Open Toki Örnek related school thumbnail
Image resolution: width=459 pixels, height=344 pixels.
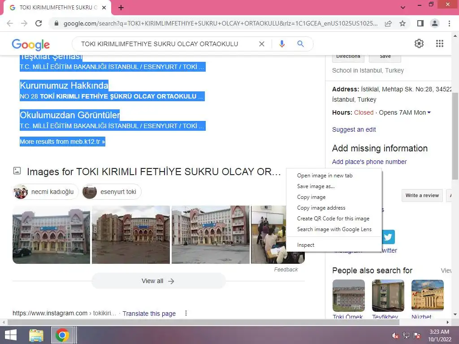point(348,296)
